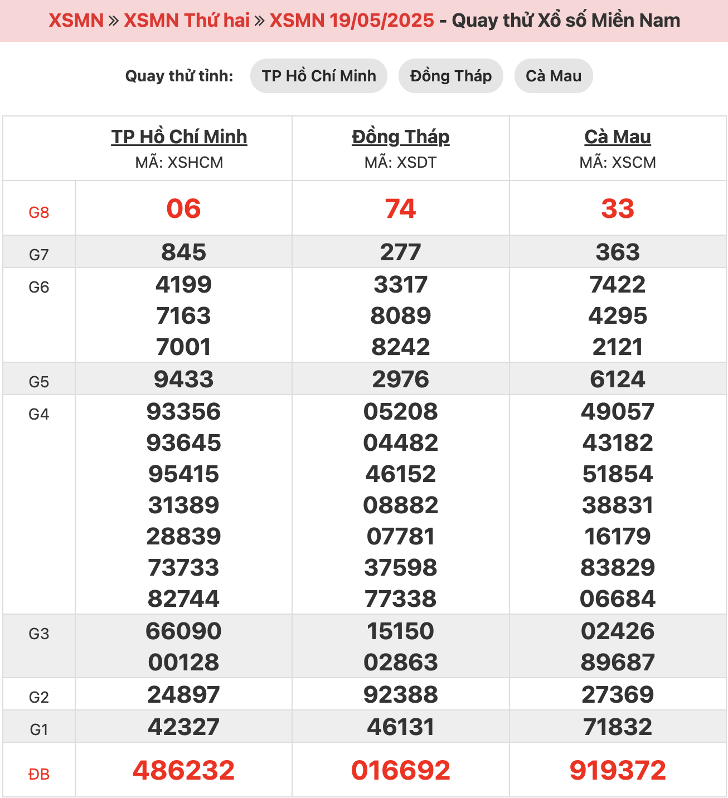Click G4 number 04482
This screenshot has height=798, width=728.
tap(401, 443)
